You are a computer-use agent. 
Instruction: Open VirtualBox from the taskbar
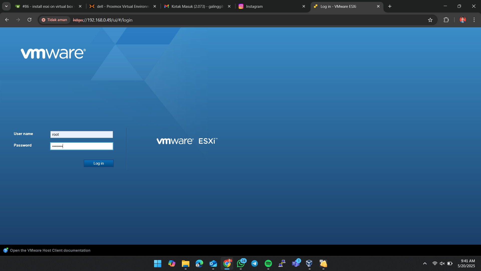pos(309,263)
